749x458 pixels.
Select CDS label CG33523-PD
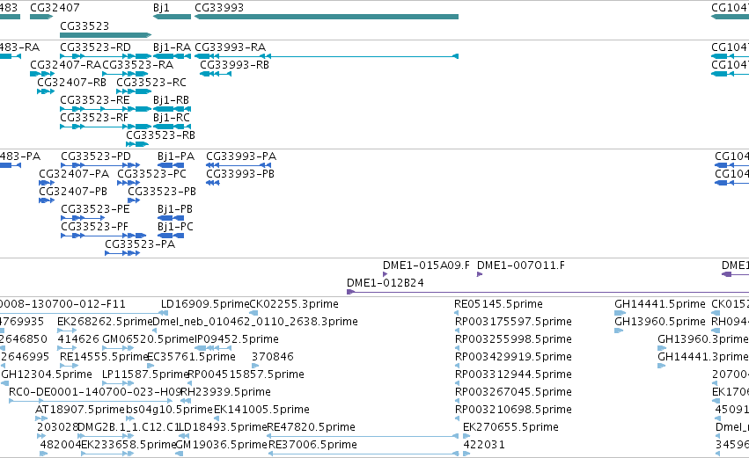(x=96, y=156)
